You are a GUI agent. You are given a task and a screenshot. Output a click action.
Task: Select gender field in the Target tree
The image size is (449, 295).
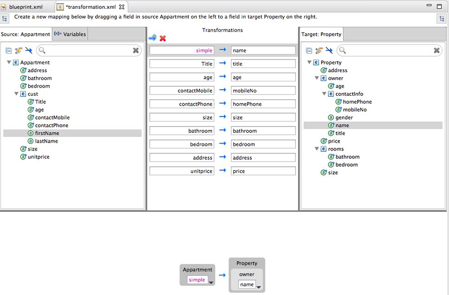click(x=344, y=118)
